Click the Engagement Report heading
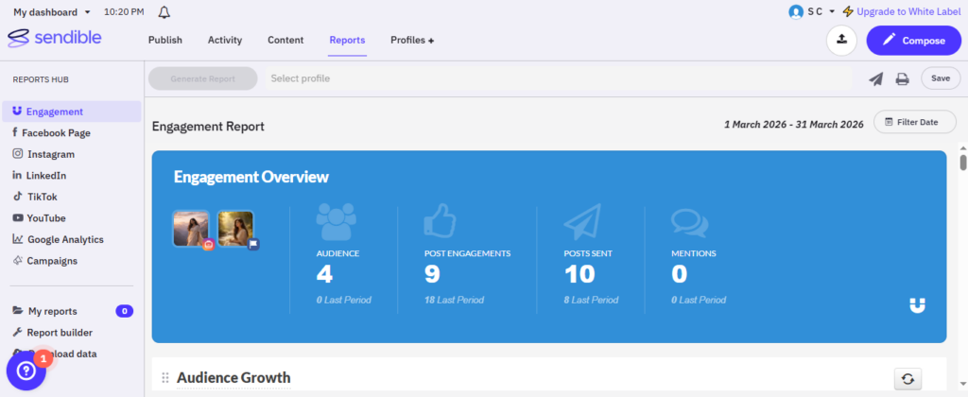 point(208,127)
